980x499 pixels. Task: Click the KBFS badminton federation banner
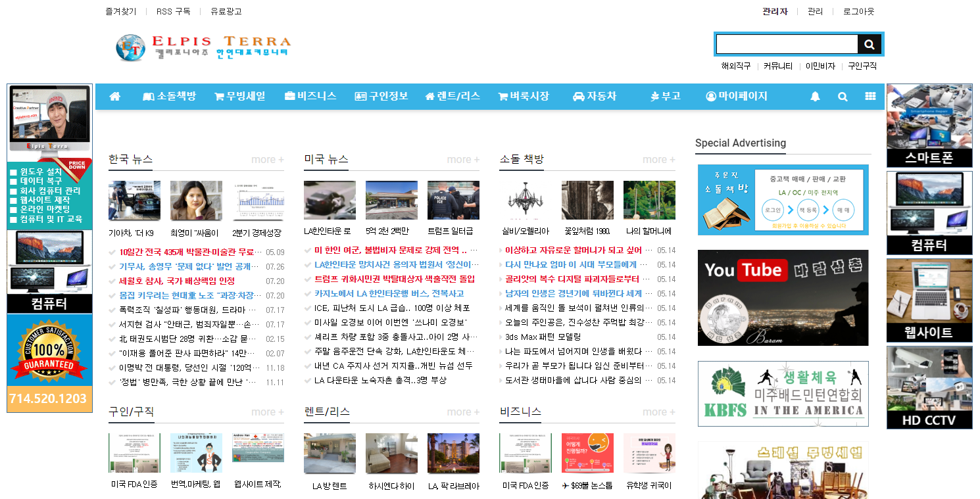pos(783,393)
